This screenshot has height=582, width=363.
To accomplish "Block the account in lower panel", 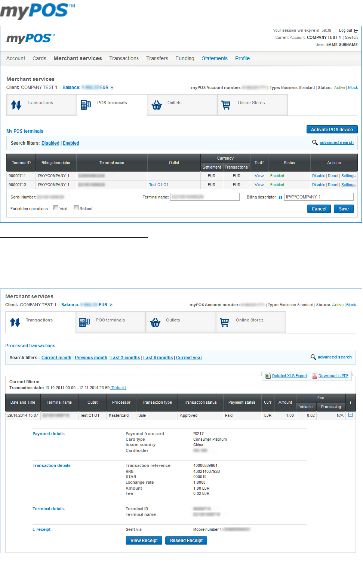I will 351,305.
